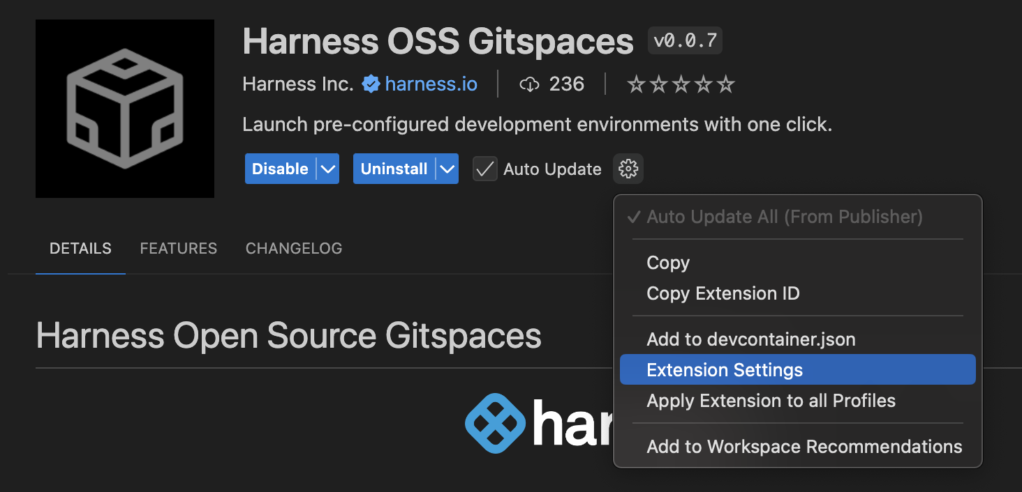This screenshot has height=492, width=1022.
Task: Switch to the Changelog tab
Action: click(294, 248)
